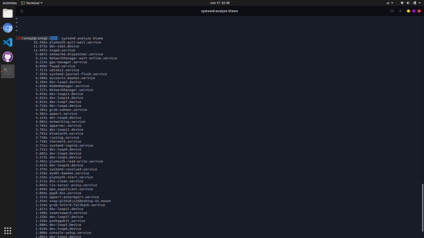Click the Wi-Fi status icon

coord(402,3)
